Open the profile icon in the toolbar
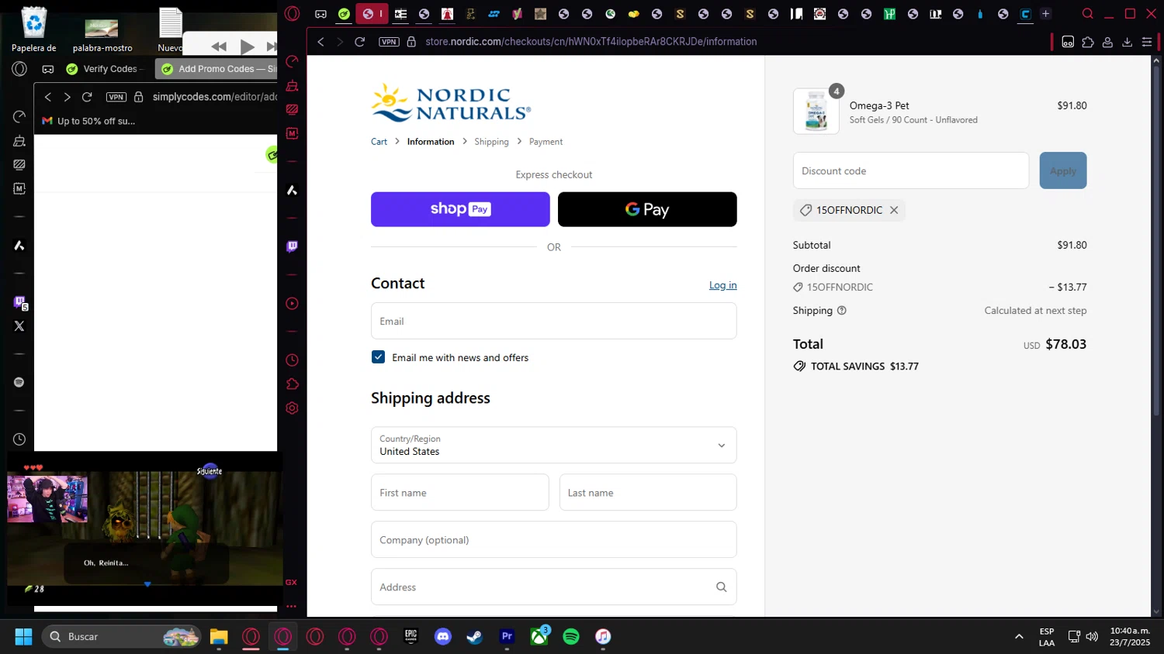 pos(1107,42)
